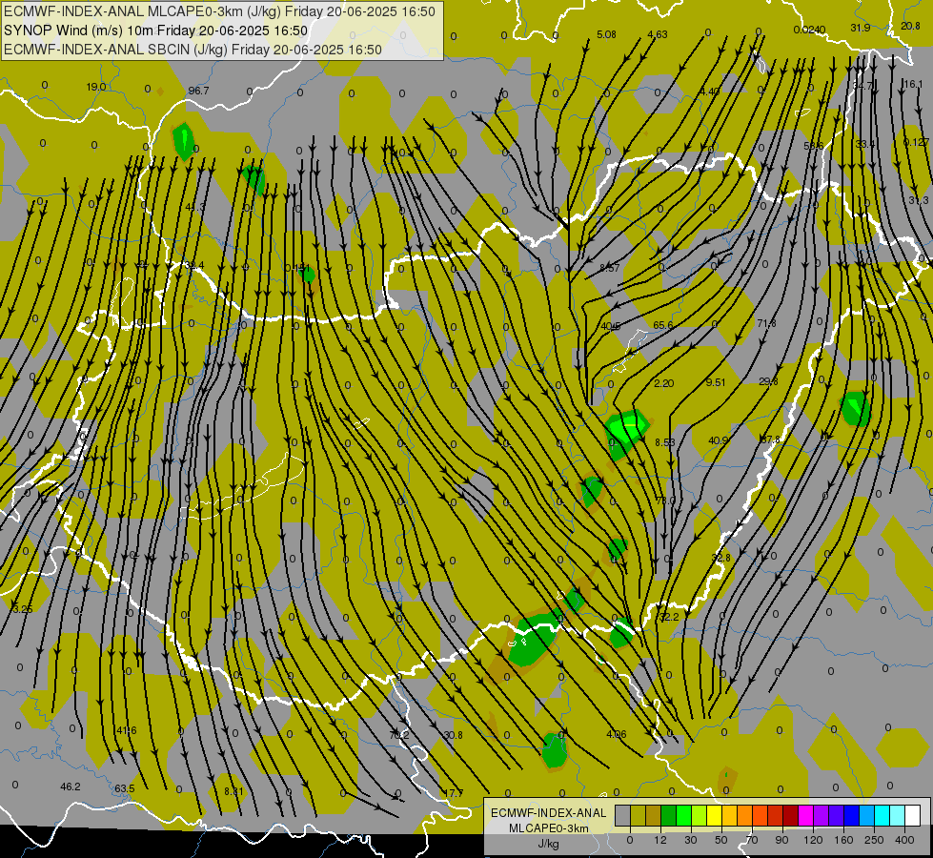This screenshot has width=933, height=858.
Task: Click the 30.8 map value
Action: click(x=453, y=735)
